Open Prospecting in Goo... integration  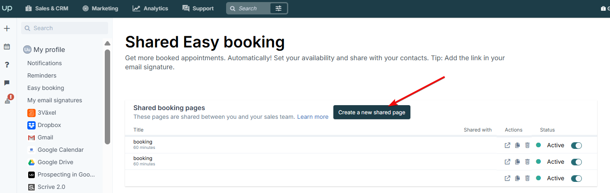(x=61, y=174)
